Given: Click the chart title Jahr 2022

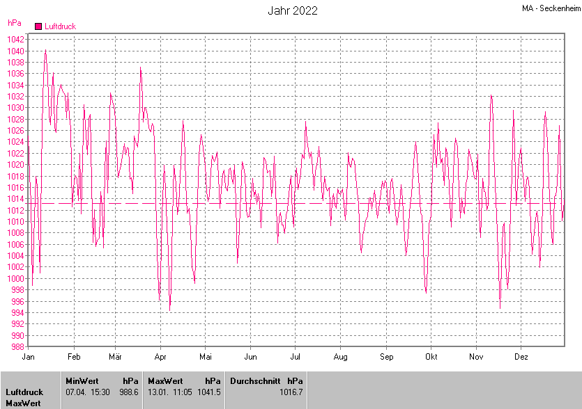Looking at the screenshot, I should click(x=293, y=10).
